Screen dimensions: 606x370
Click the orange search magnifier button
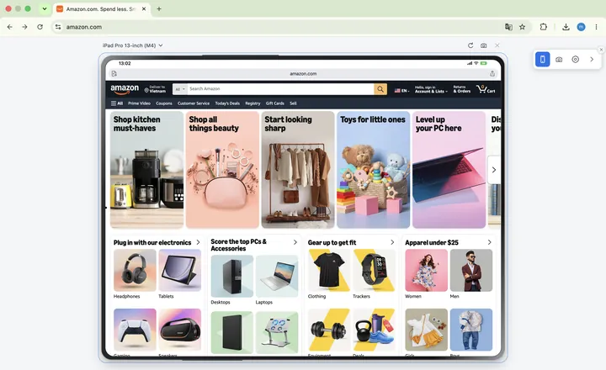(380, 89)
